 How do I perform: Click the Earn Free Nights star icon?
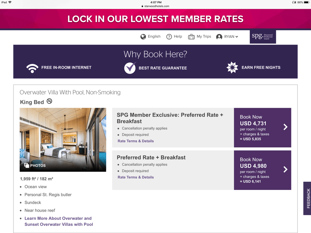(232, 68)
